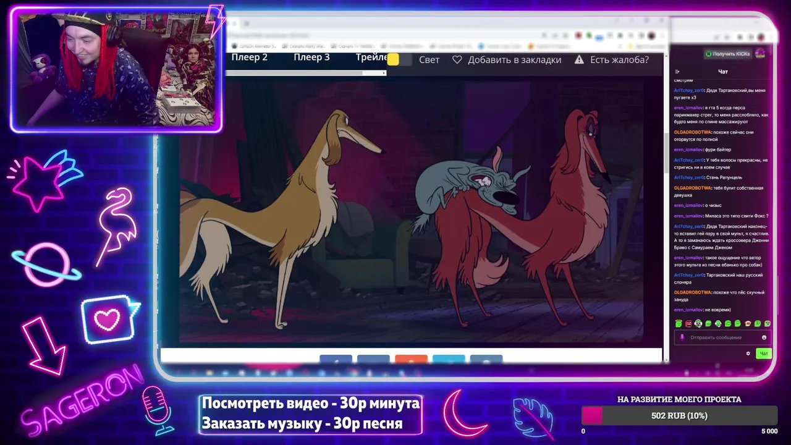Viewport: 791px width, 445px height.
Task: Switch to the Плеер 2 tab
Action: click(250, 57)
